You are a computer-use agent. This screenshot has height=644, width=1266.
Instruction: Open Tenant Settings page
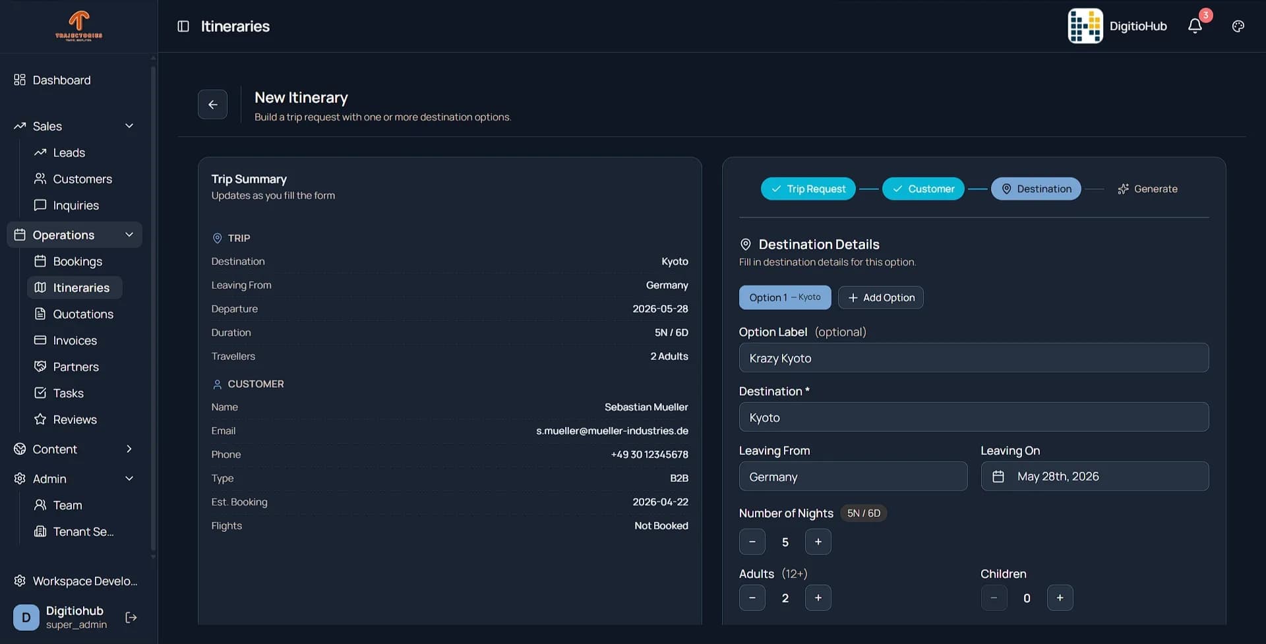(x=83, y=531)
